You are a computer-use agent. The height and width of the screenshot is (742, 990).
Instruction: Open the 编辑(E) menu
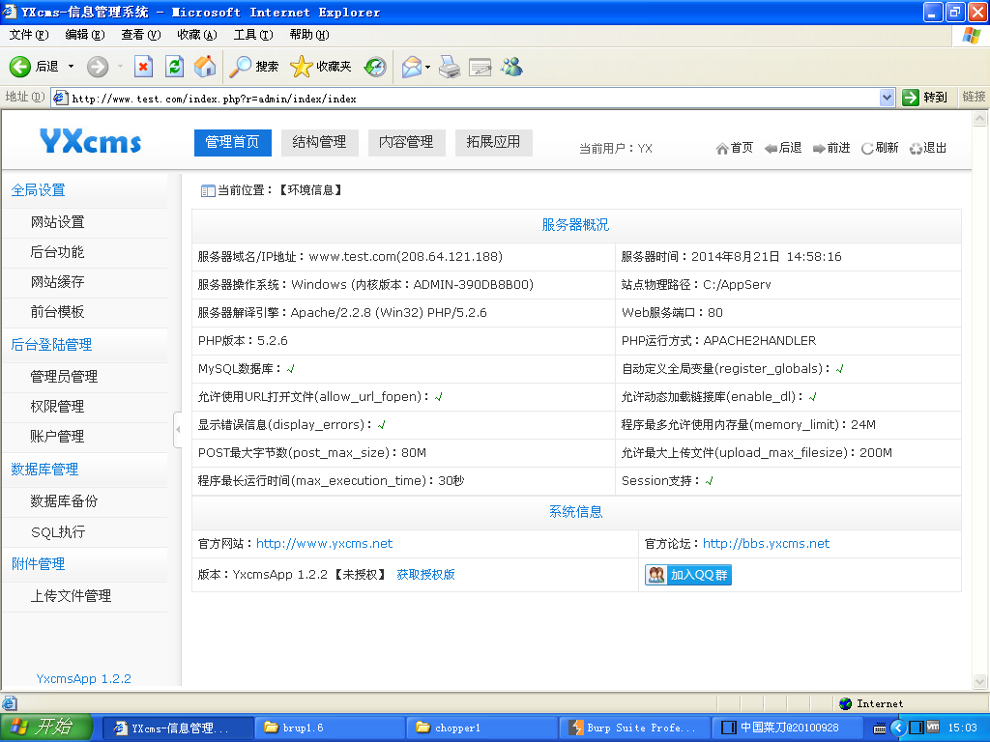point(85,35)
